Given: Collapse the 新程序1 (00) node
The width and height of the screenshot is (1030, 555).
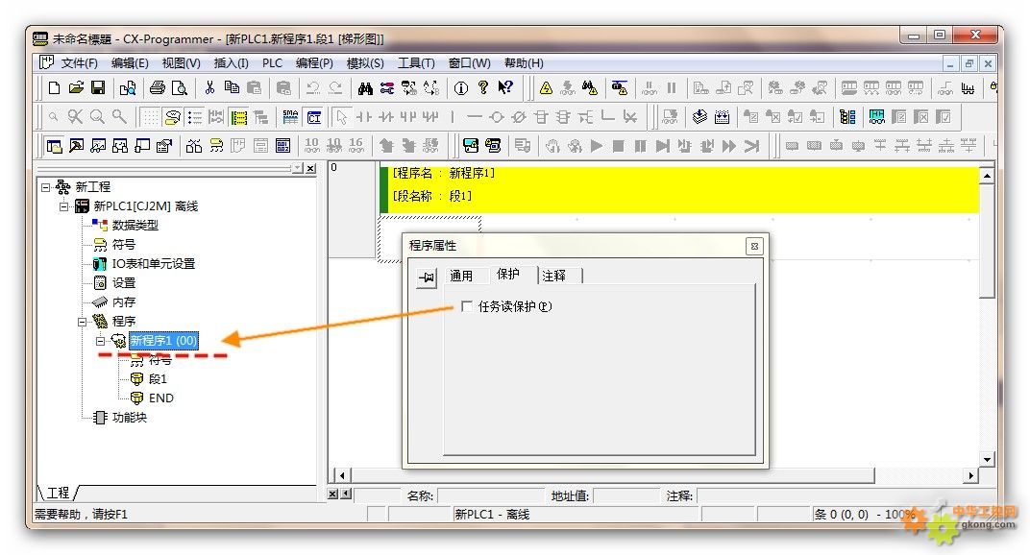Looking at the screenshot, I should [x=101, y=341].
